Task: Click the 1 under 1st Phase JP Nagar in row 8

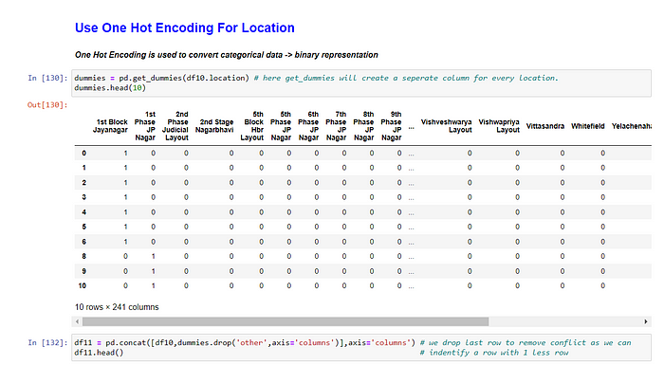Action: 154,257
